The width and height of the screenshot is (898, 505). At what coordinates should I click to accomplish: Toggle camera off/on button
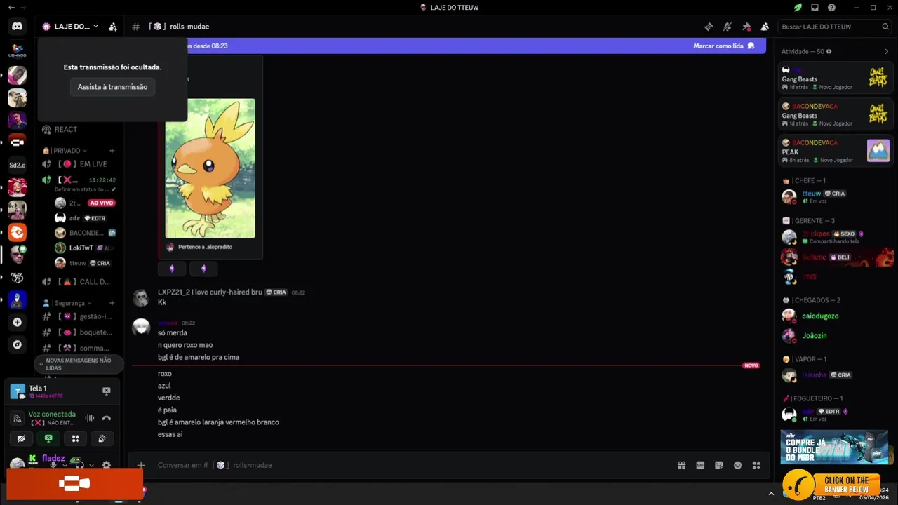tap(21, 438)
